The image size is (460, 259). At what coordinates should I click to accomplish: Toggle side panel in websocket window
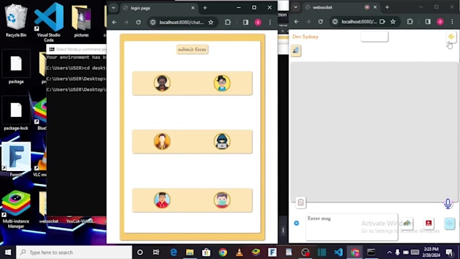428,22
